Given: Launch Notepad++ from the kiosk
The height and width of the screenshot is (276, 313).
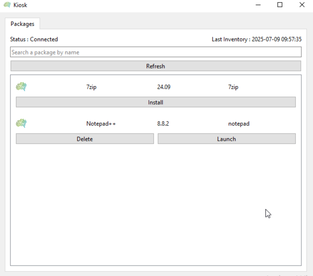Looking at the screenshot, I should click(226, 139).
